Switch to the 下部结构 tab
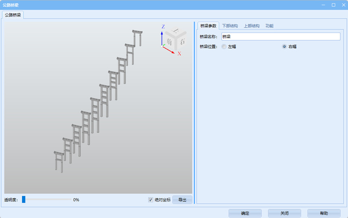Screen dimensions: 348x218 [230, 26]
